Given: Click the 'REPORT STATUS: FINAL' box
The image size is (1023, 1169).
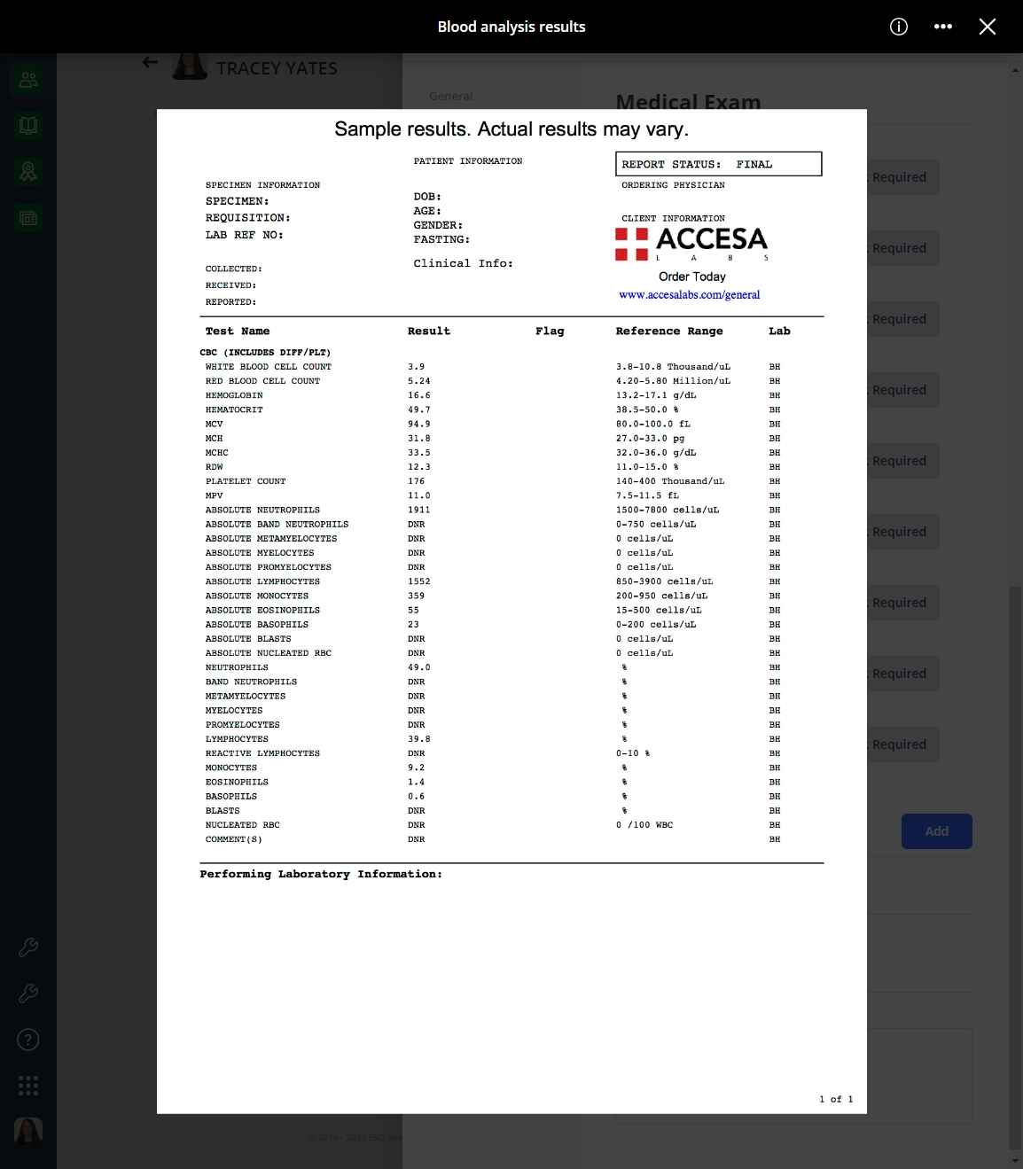Looking at the screenshot, I should click(719, 164).
